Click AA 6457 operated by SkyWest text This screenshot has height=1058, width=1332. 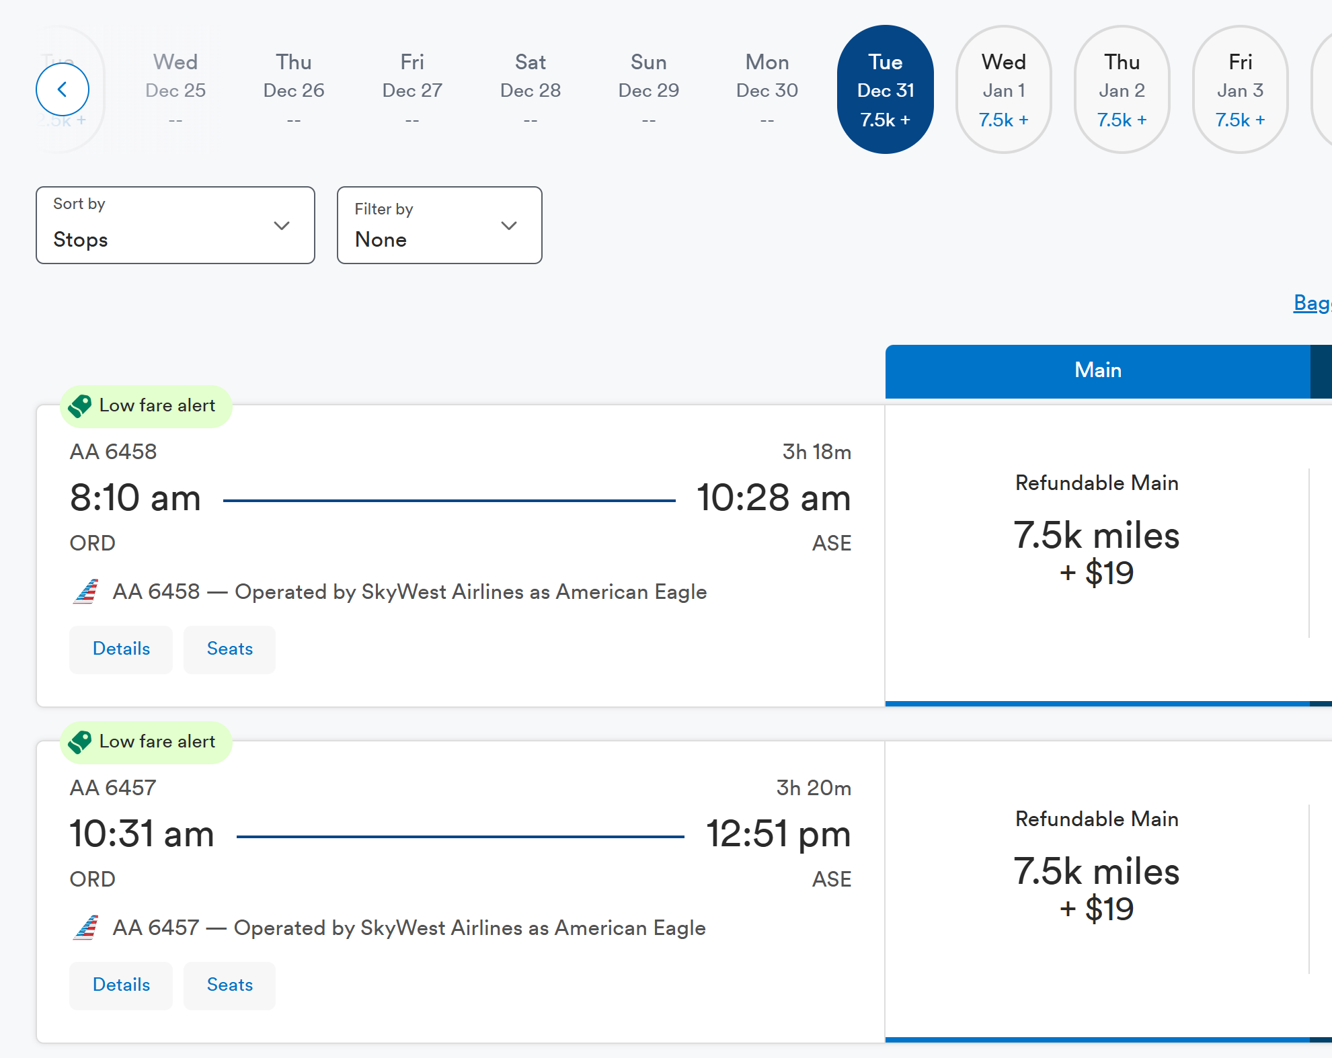[x=409, y=928]
